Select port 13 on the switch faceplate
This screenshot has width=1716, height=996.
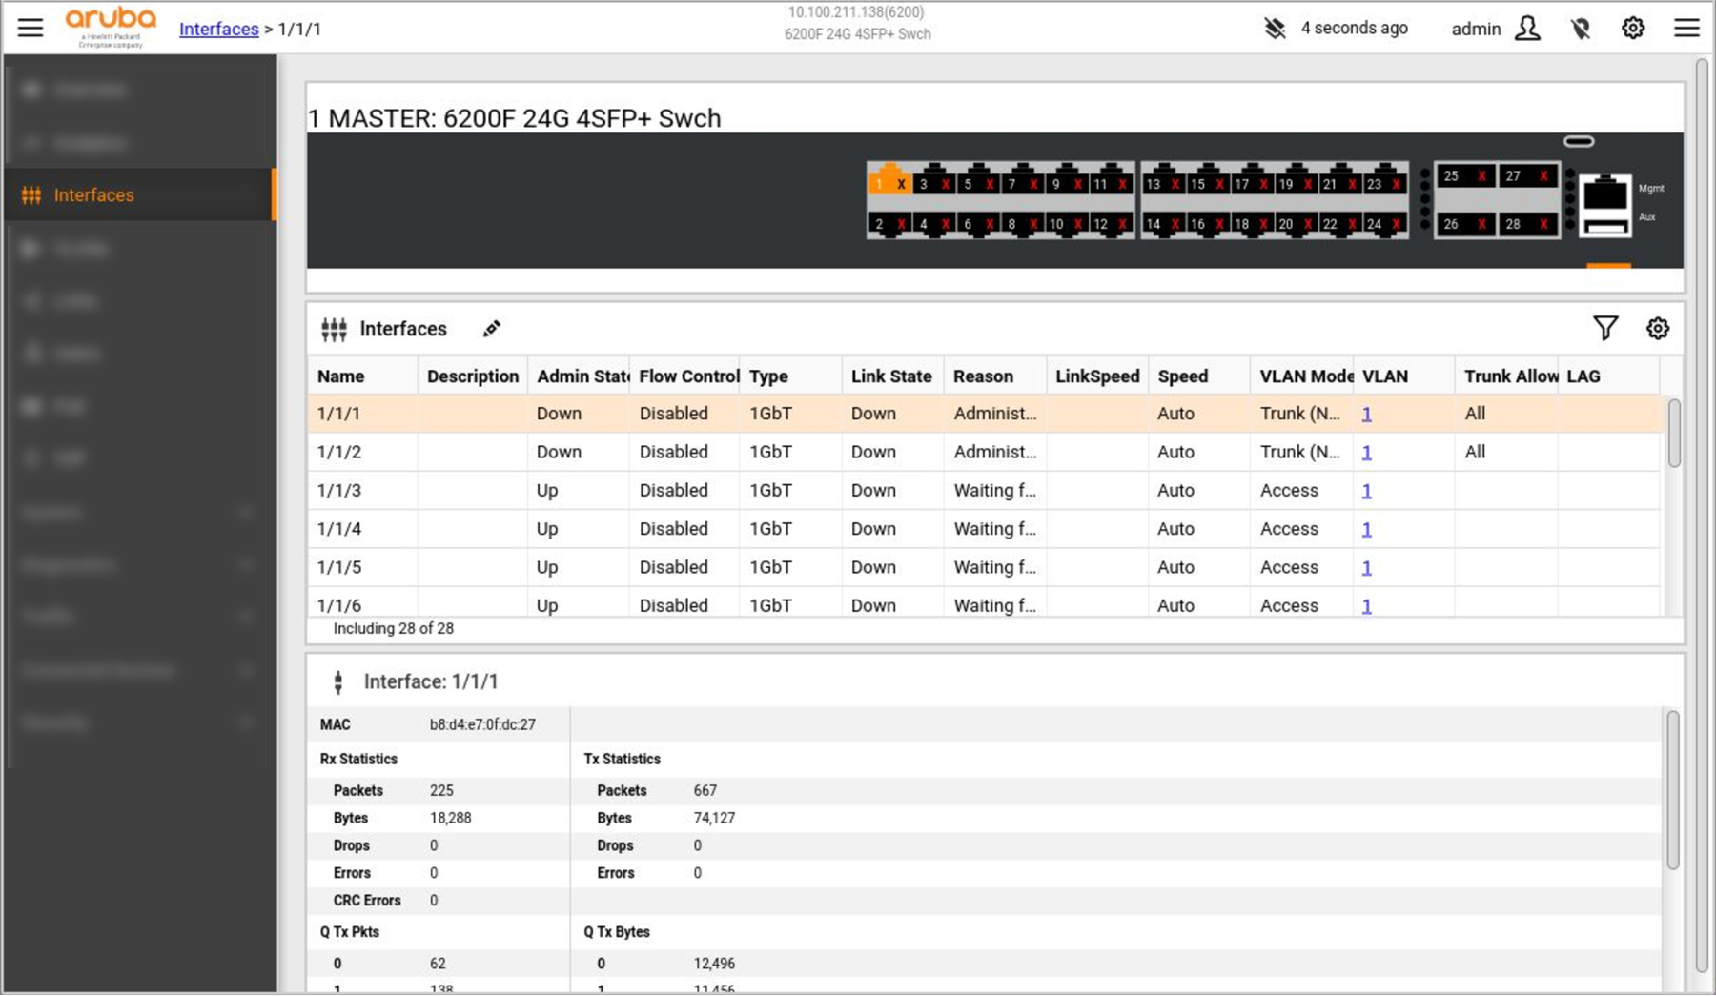click(1163, 180)
